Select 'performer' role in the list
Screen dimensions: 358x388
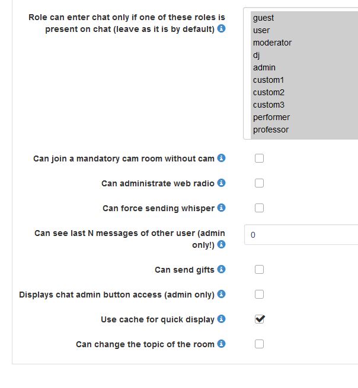(x=271, y=117)
